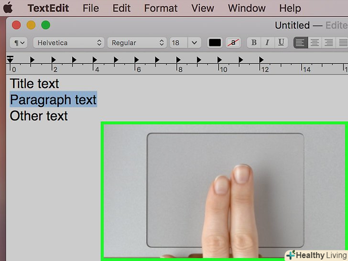
Task: Justify the text
Action: (342, 43)
